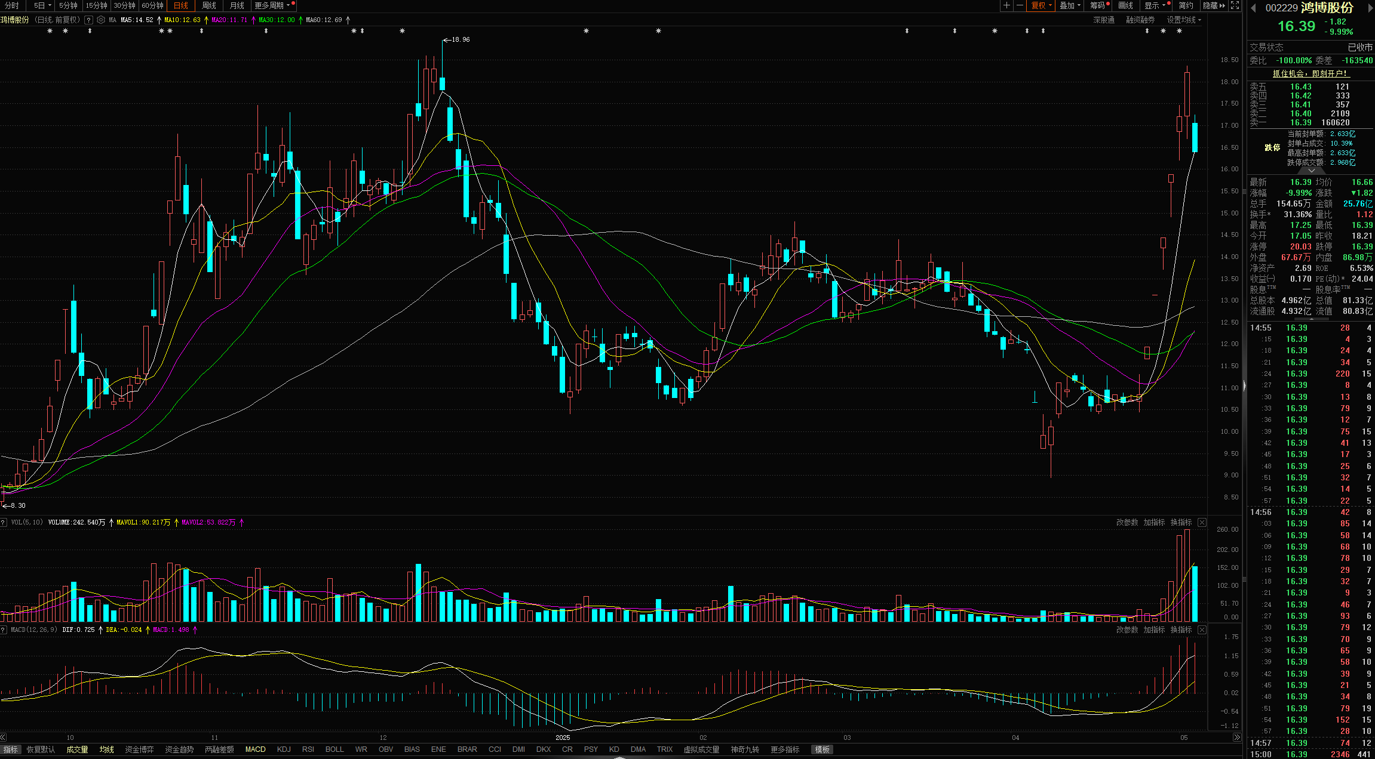
Task: Open 显示 display dropdown
Action: click(1155, 5)
